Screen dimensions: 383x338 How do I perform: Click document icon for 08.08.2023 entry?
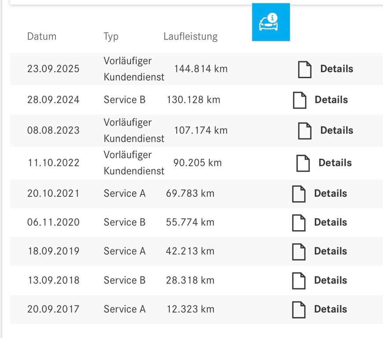pos(305,131)
